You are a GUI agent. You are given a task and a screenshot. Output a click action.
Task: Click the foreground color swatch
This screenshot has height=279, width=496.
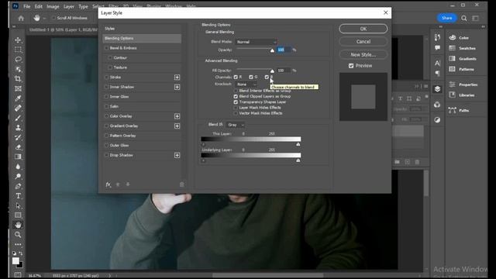[x=15, y=261]
